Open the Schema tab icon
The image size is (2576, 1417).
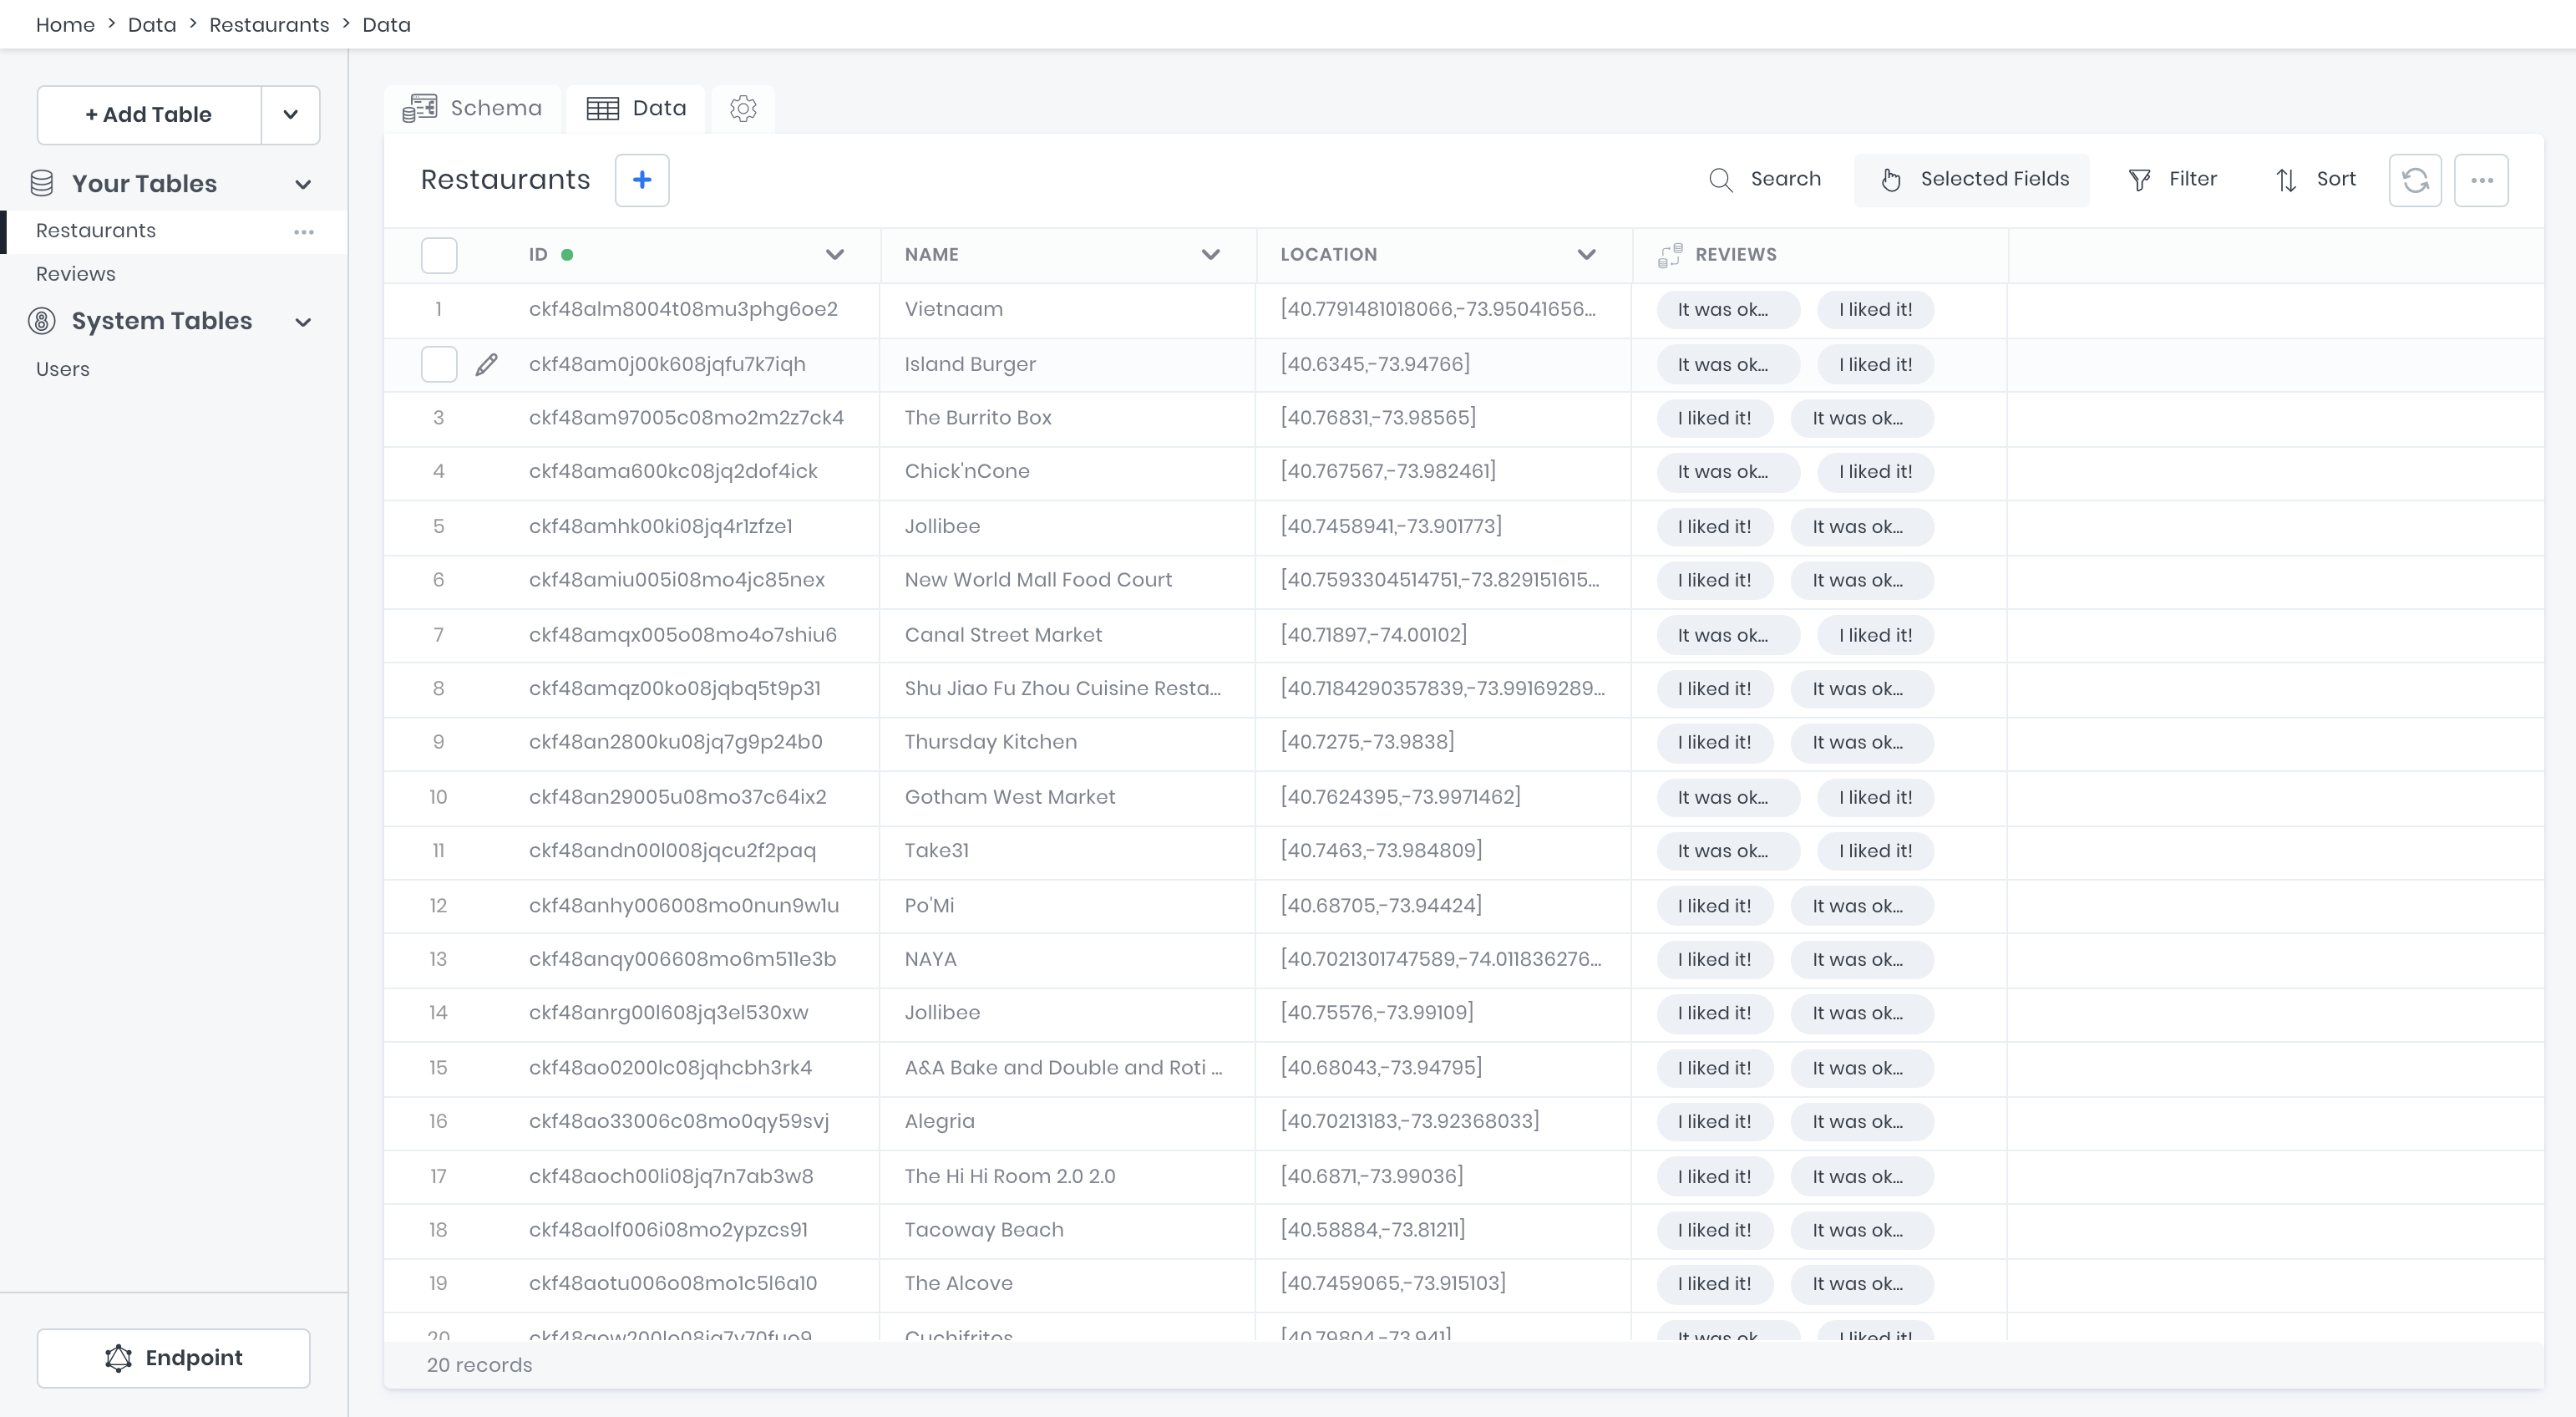click(x=419, y=108)
